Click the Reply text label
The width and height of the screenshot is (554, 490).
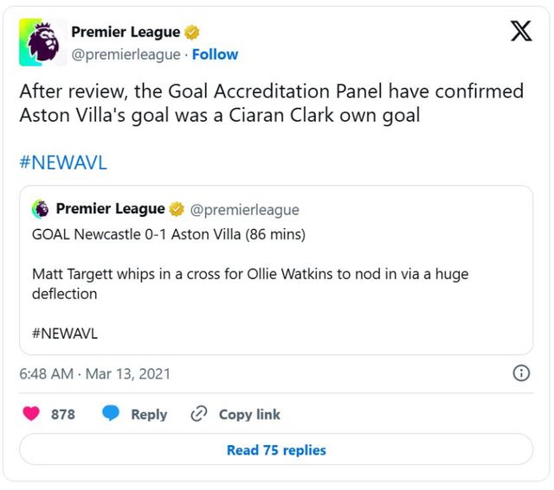click(149, 415)
